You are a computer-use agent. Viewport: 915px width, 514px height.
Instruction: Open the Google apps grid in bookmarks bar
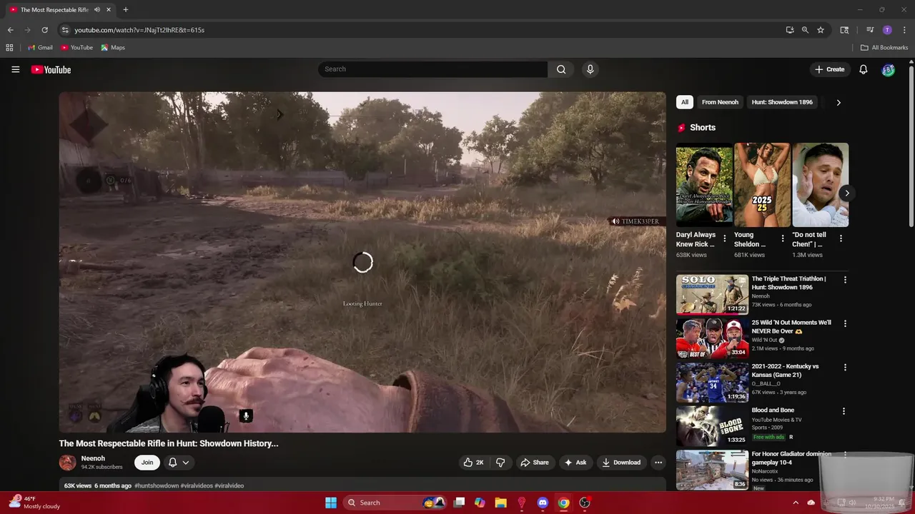pos(9,48)
